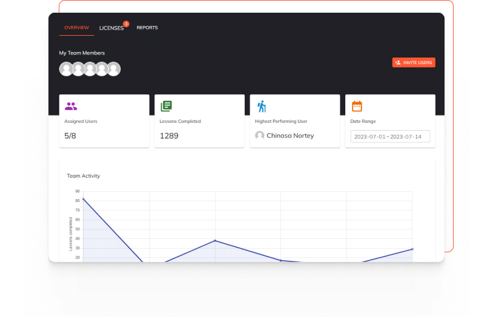Click the first team member avatar

[x=66, y=69]
